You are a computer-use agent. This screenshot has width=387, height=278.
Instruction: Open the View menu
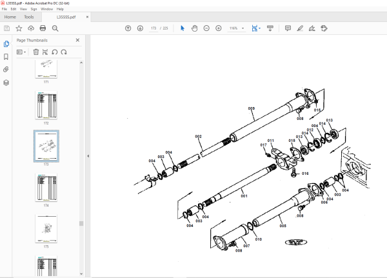click(x=23, y=9)
